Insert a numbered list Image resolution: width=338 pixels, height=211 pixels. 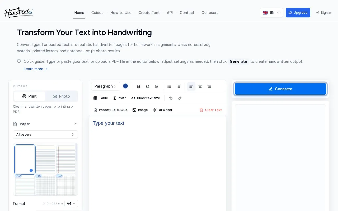click(x=178, y=86)
